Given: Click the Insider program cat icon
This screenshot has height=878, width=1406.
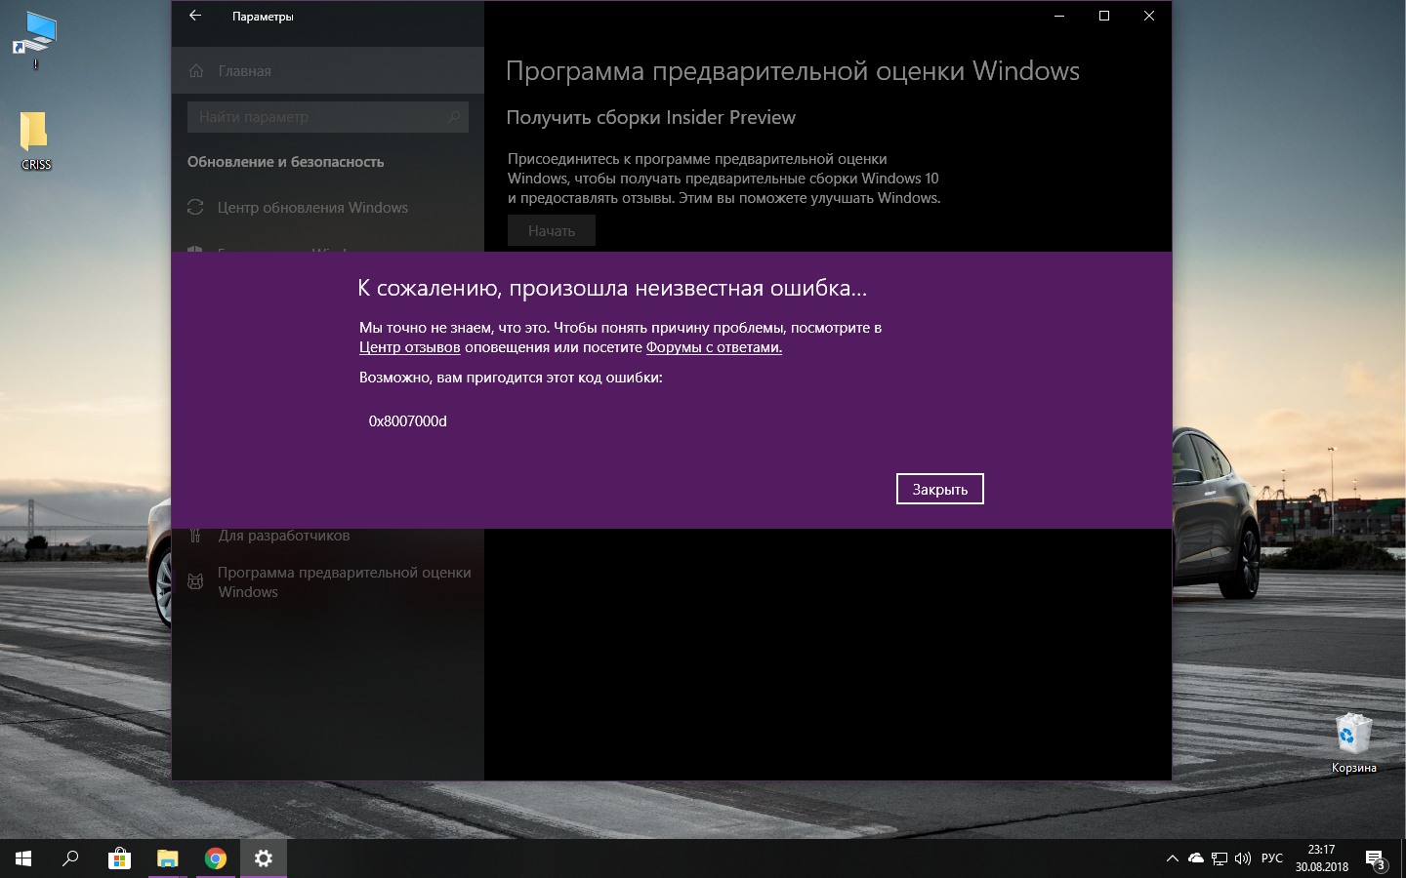Looking at the screenshot, I should (x=195, y=581).
